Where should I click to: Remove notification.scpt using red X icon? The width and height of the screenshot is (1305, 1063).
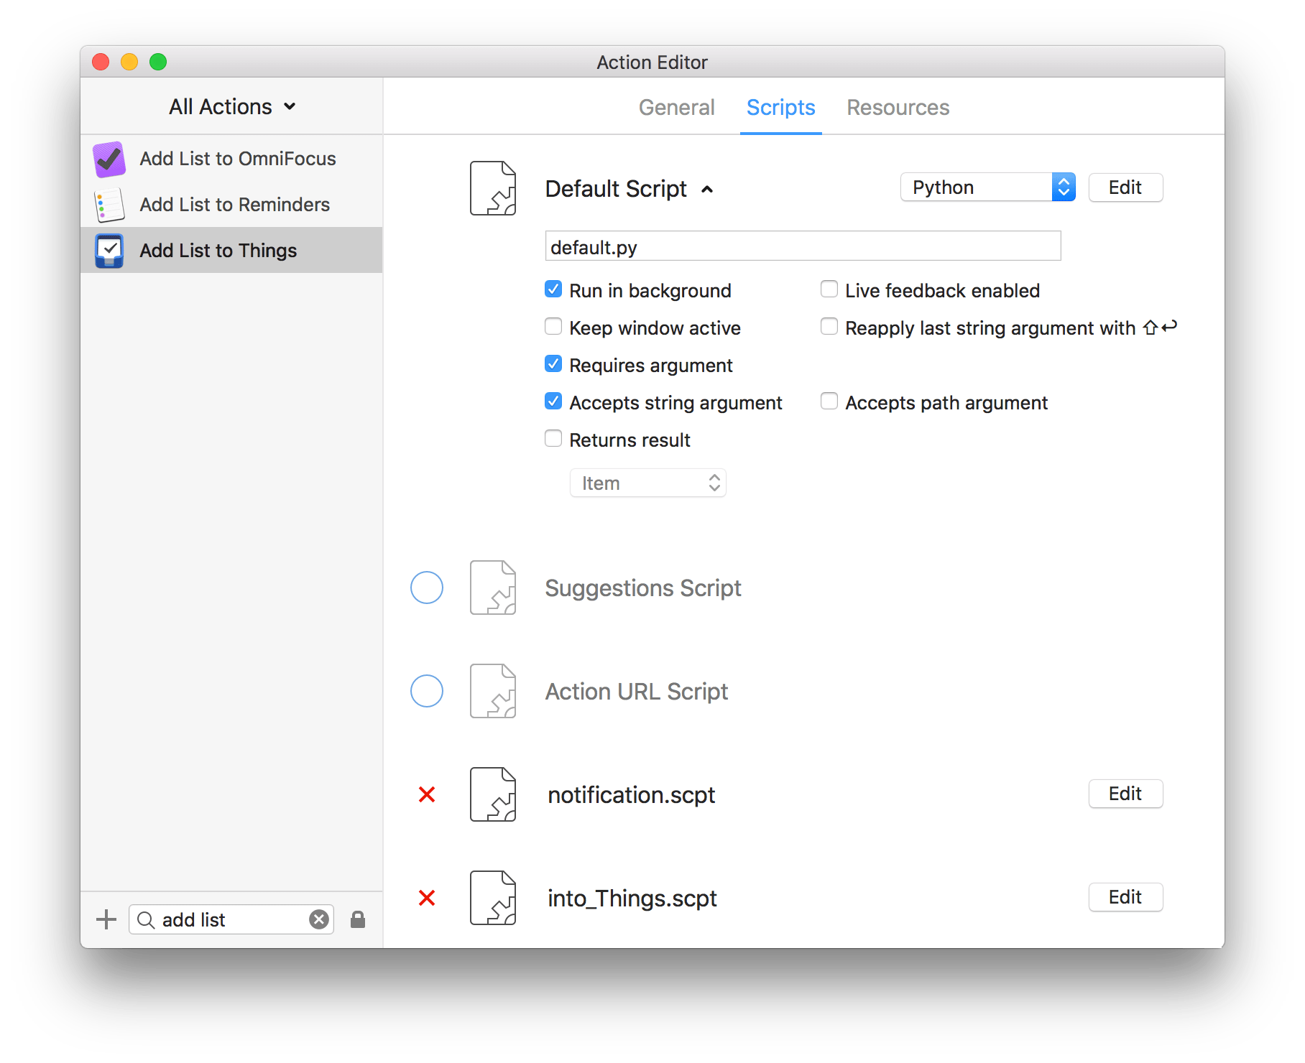pyautogui.click(x=427, y=794)
